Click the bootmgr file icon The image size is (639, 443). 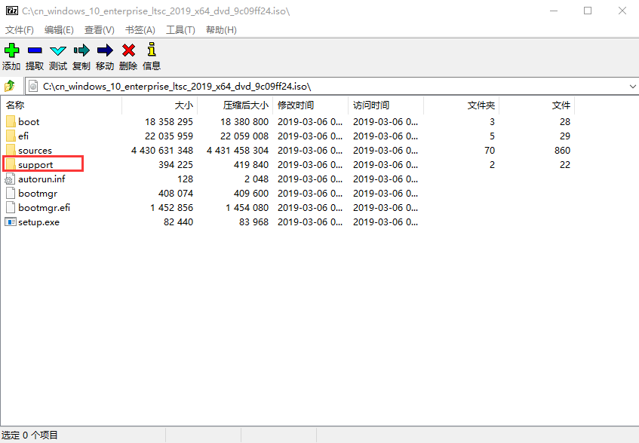(x=11, y=193)
